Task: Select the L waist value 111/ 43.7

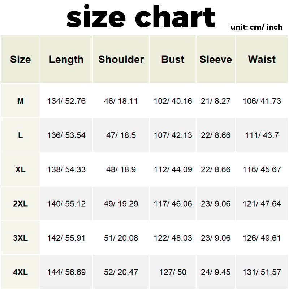Action: pos(262,135)
